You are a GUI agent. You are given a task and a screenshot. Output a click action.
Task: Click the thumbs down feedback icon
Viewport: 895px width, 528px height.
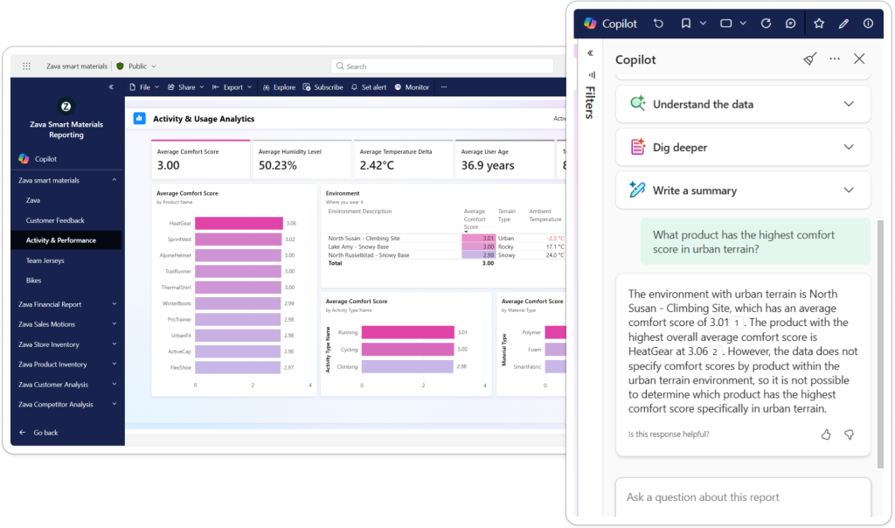click(x=849, y=434)
